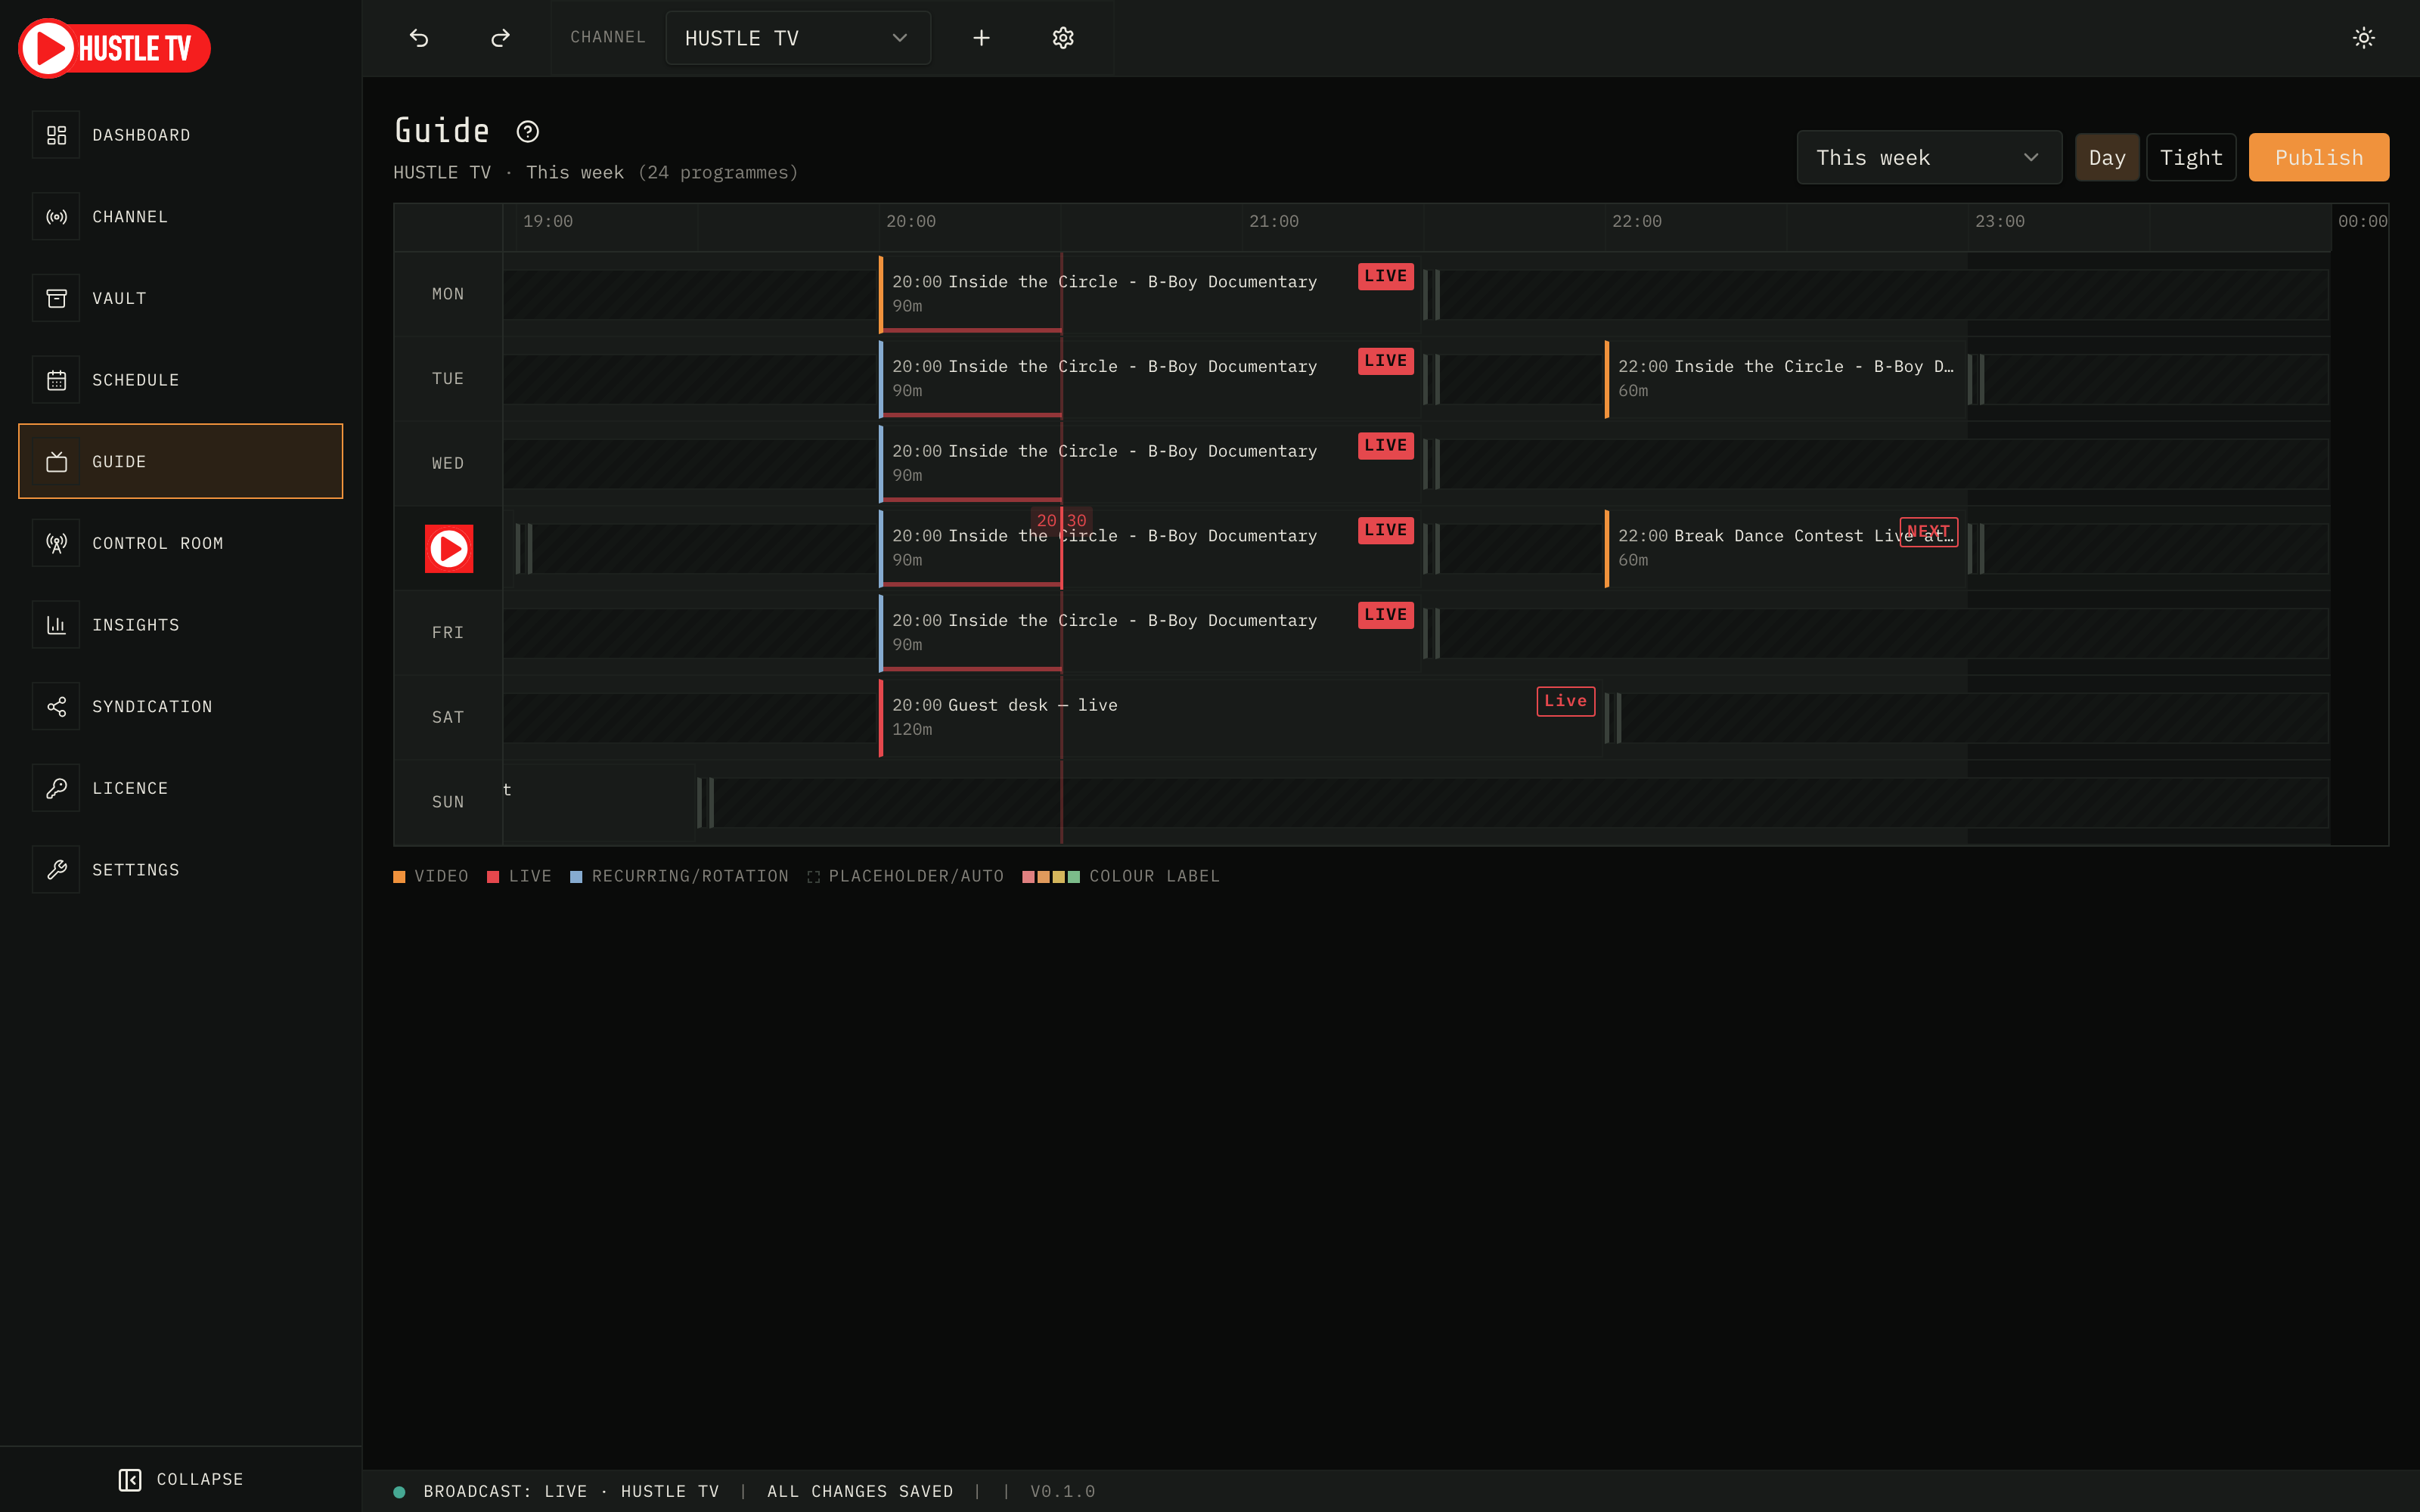2420x1512 pixels.
Task: Click the Channel broadcast icon
Action: click(56, 217)
